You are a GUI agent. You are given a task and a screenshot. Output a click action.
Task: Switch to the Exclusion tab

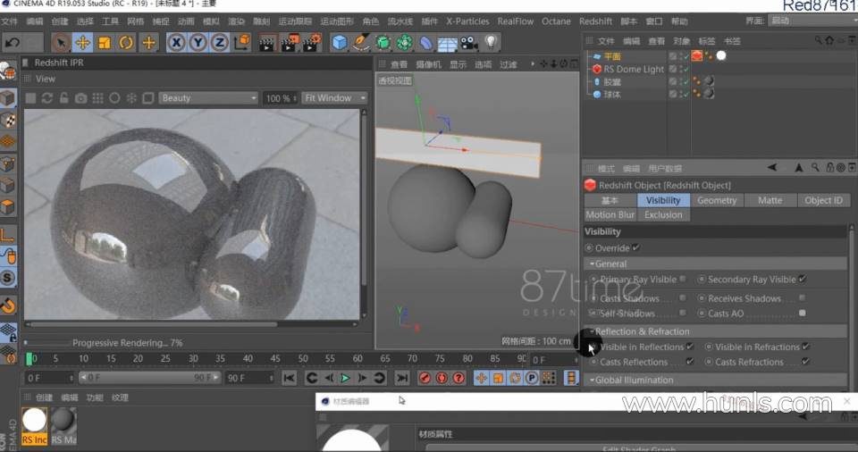tap(663, 214)
